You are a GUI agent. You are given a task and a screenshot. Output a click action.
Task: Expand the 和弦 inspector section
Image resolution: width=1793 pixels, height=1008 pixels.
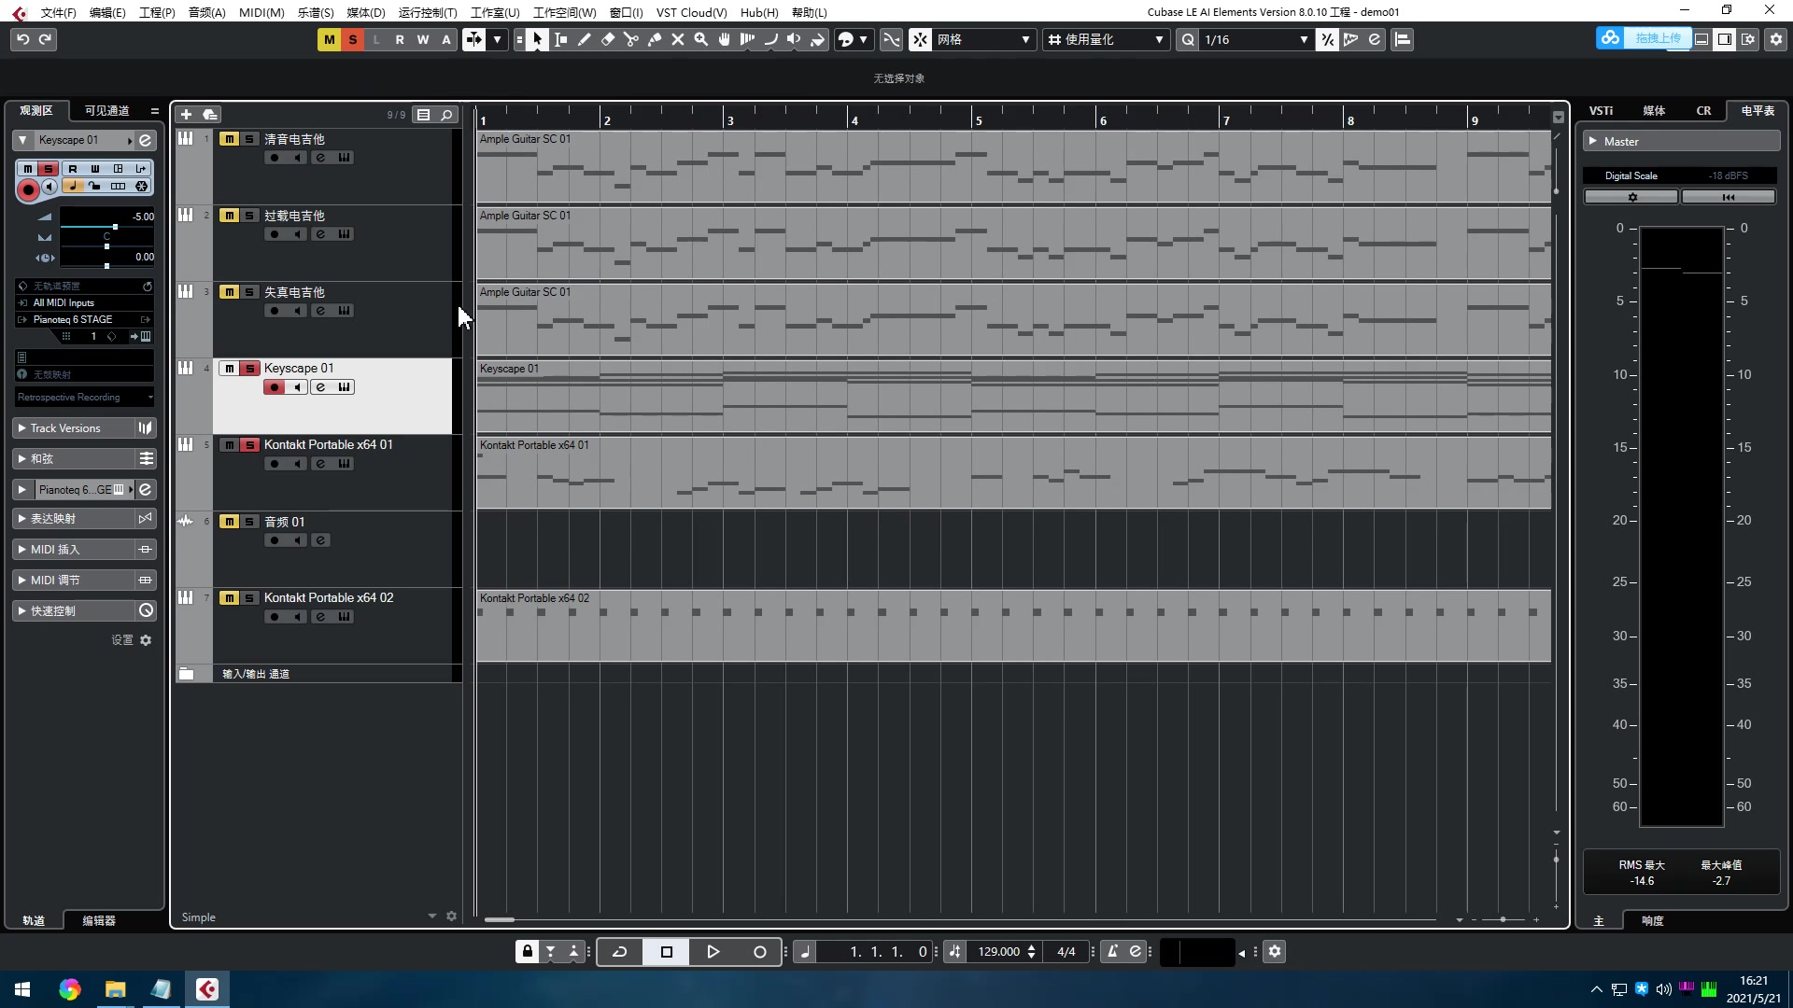coord(21,459)
